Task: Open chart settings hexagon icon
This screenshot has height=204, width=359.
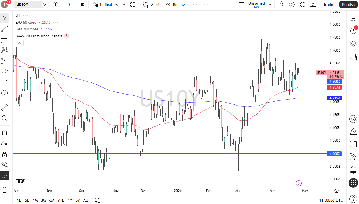Action: (x=292, y=5)
